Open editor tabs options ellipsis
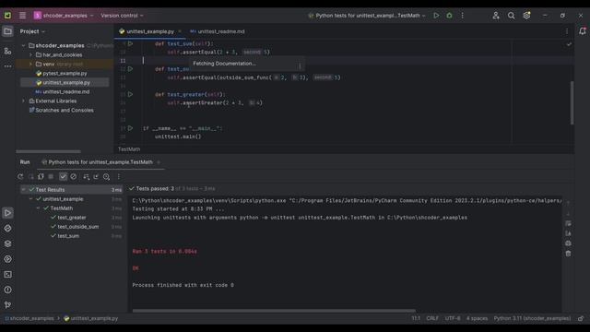Image resolution: width=590 pixels, height=332 pixels. [x=567, y=31]
